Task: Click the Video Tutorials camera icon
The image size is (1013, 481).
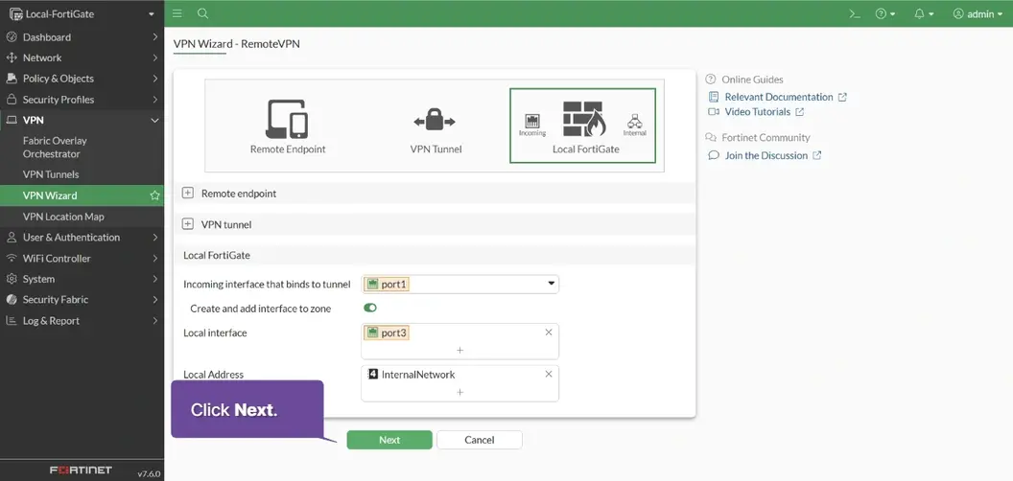Action: pyautogui.click(x=714, y=112)
